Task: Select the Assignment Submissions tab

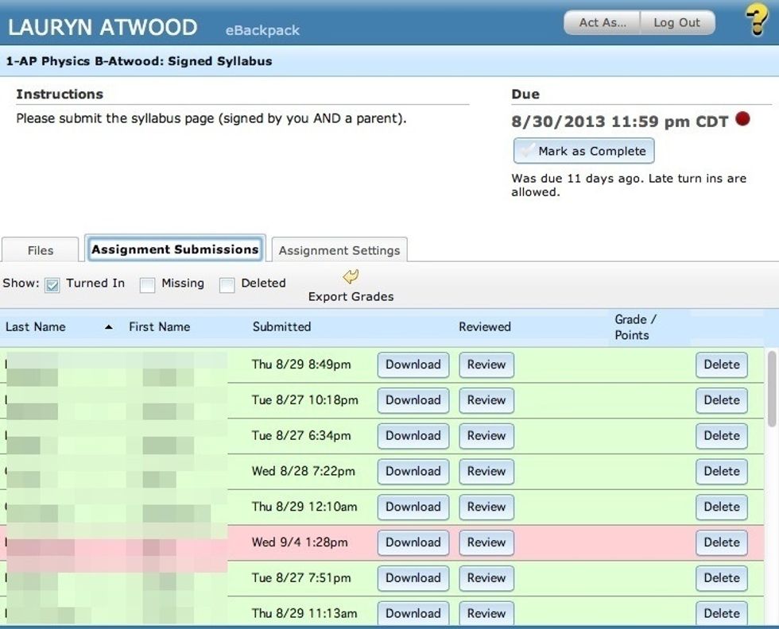Action: click(175, 249)
